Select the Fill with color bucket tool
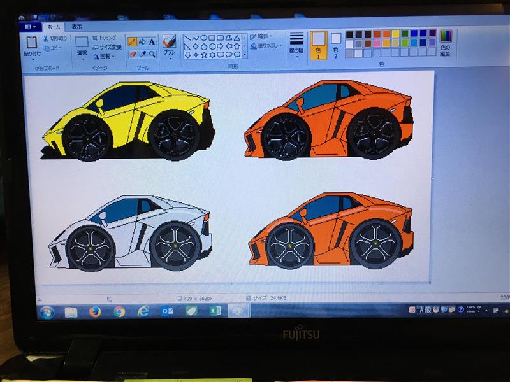 point(142,41)
